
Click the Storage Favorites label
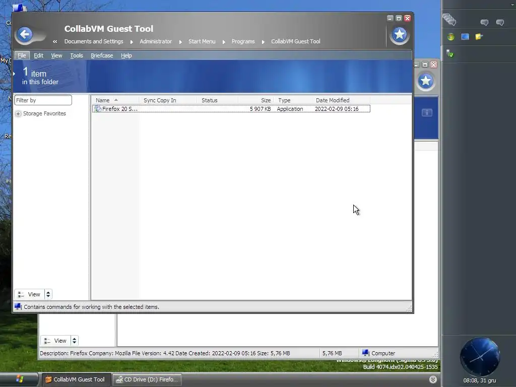(44, 113)
